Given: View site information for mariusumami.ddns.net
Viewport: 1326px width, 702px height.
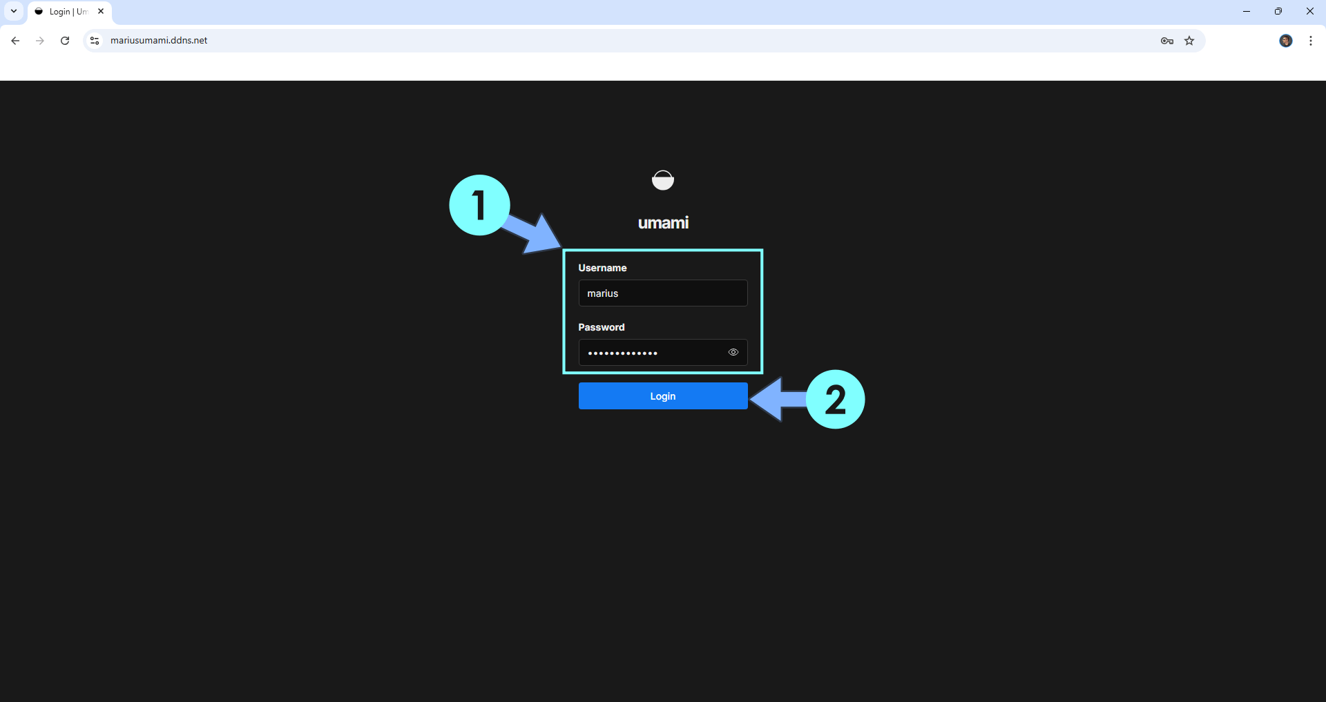Looking at the screenshot, I should 95,41.
